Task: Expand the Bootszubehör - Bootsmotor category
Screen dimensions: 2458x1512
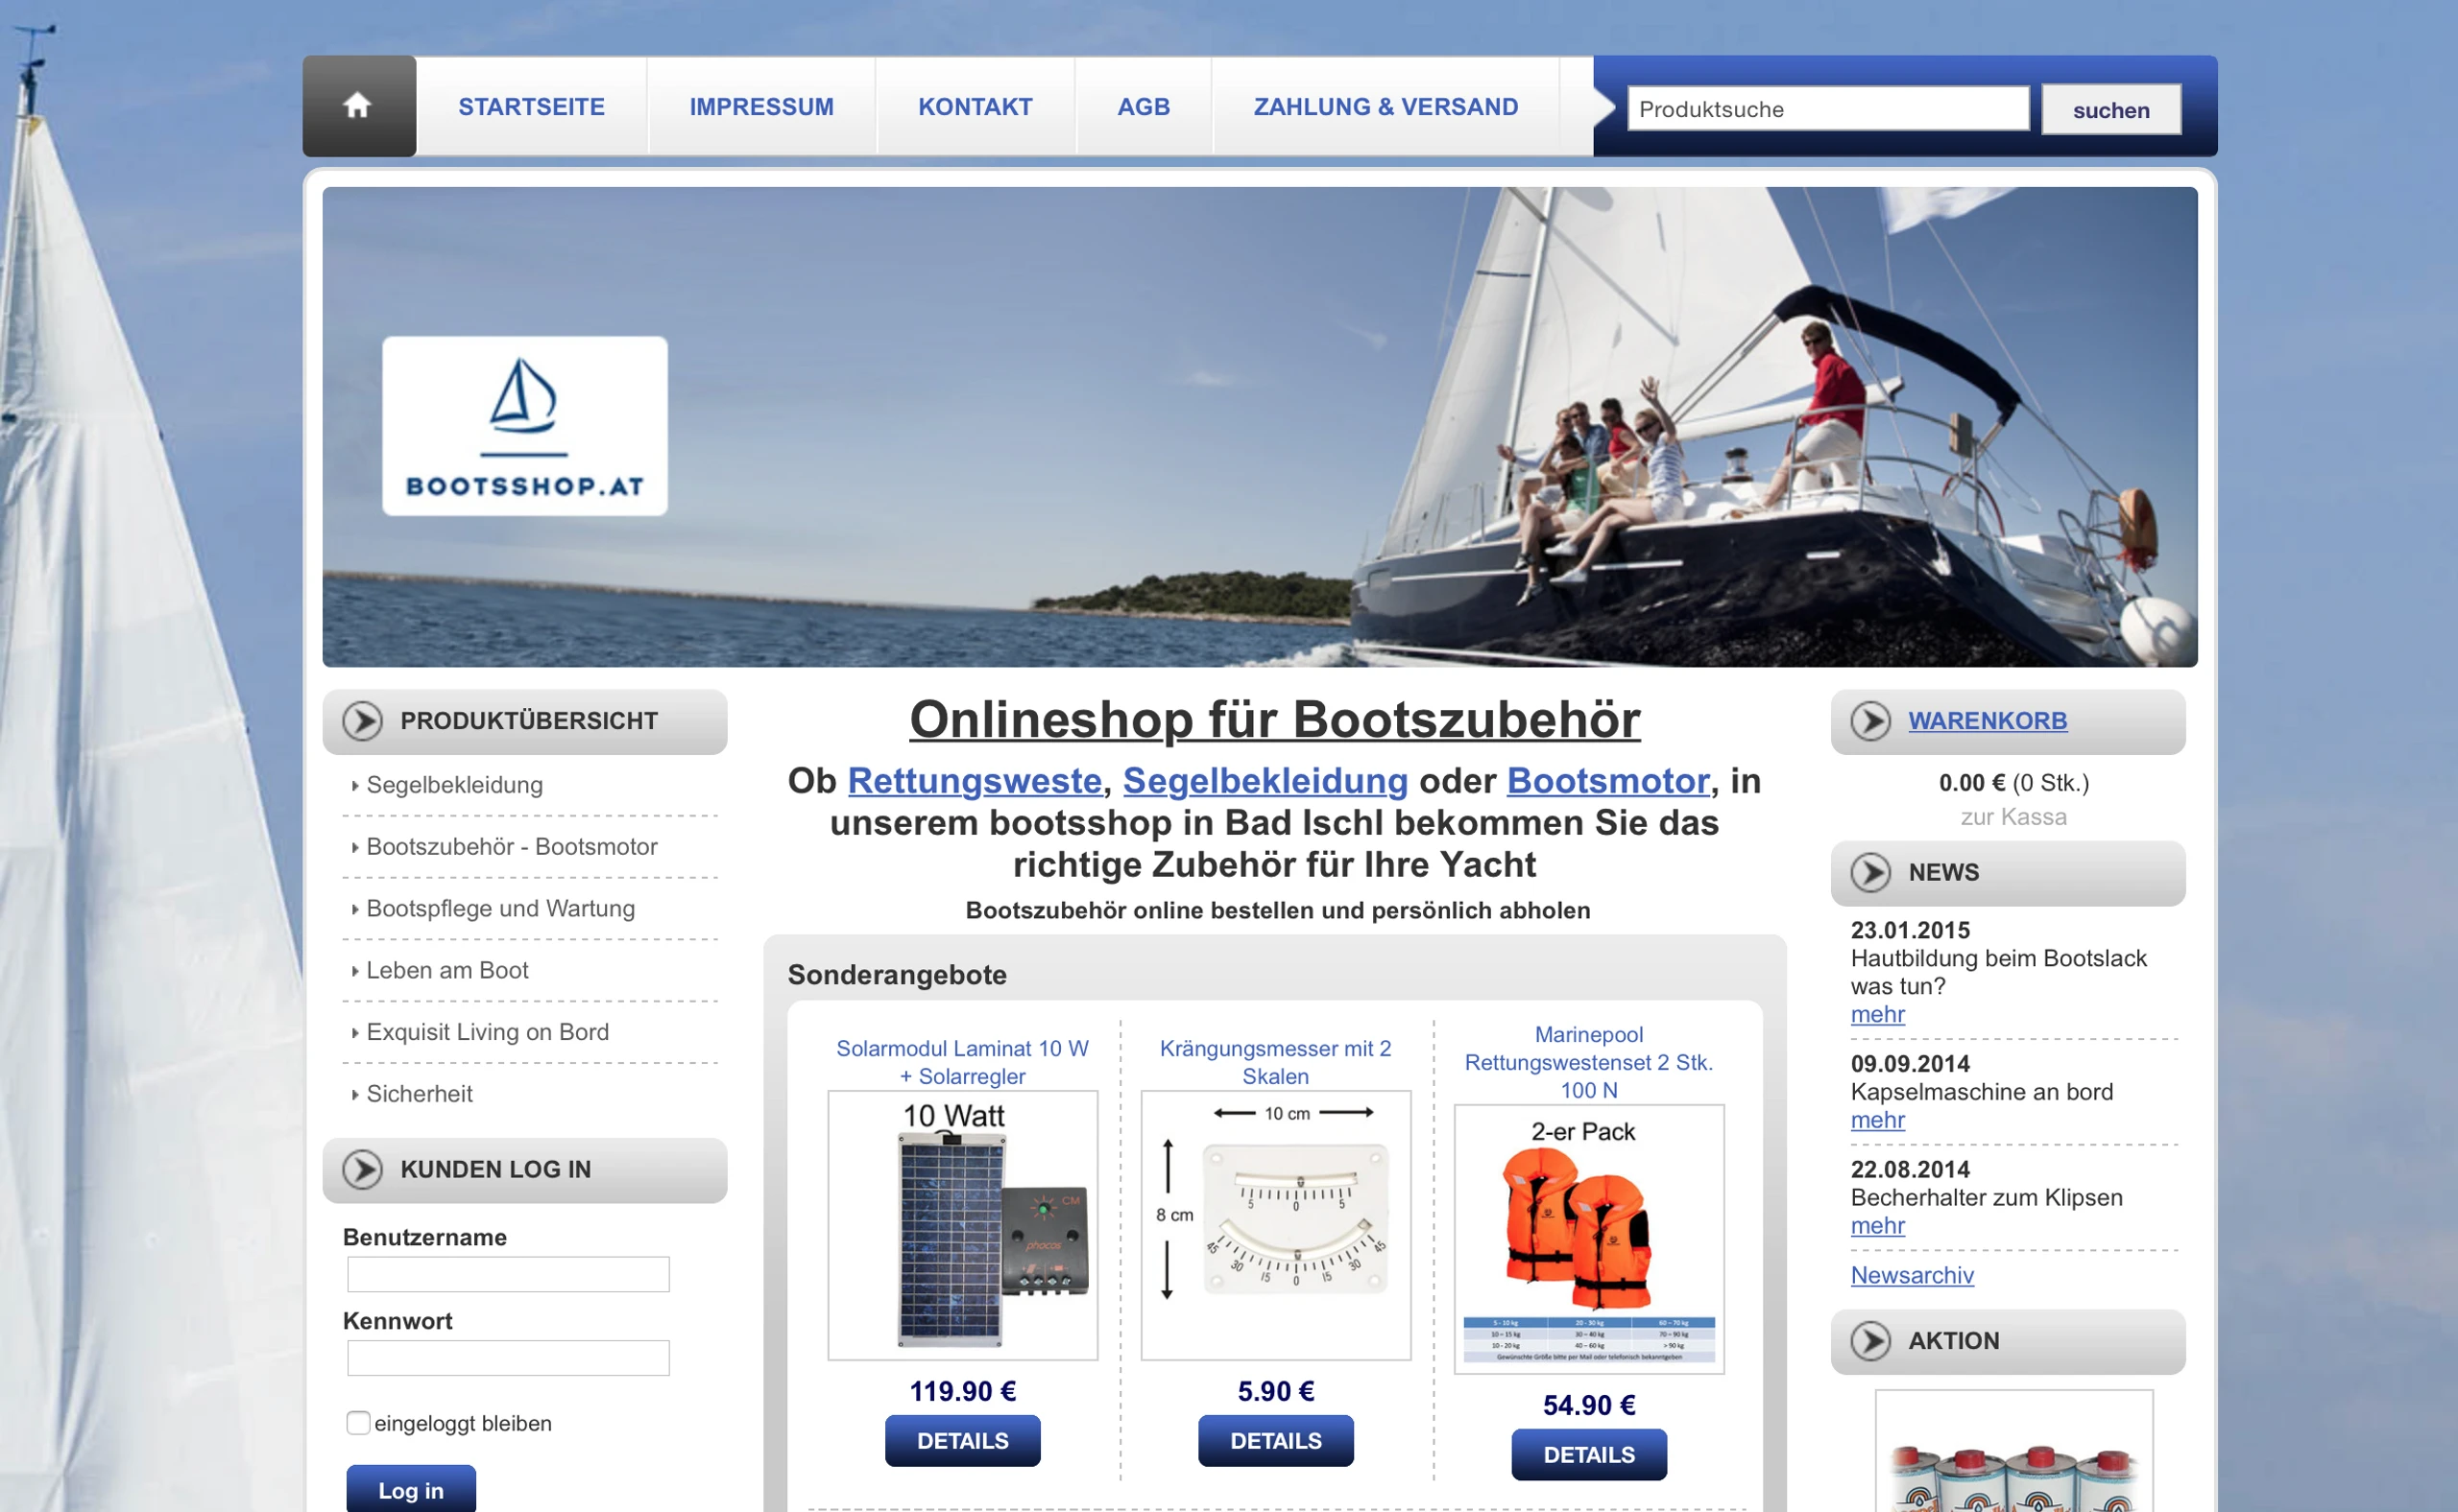Action: click(512, 847)
